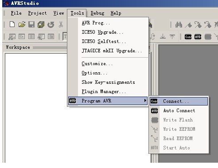Choose Auto Connect from the submenu
Image resolution: width=218 pixels, height=168 pixels.
(179, 110)
